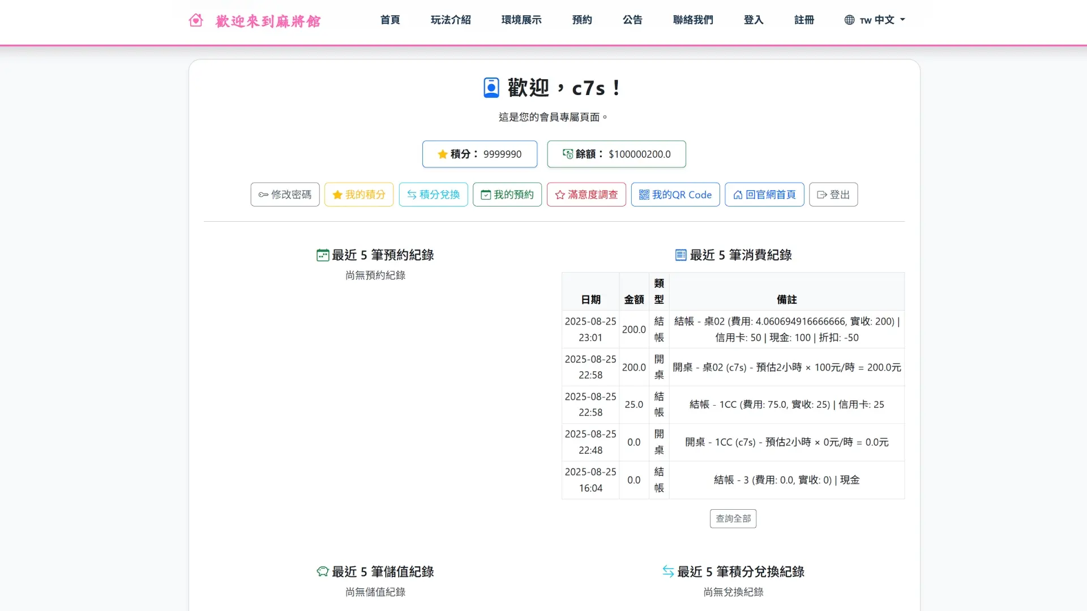Image resolution: width=1087 pixels, height=611 pixels.
Task: Click the note 結帳 - 3 現金
Action: pyautogui.click(x=787, y=480)
